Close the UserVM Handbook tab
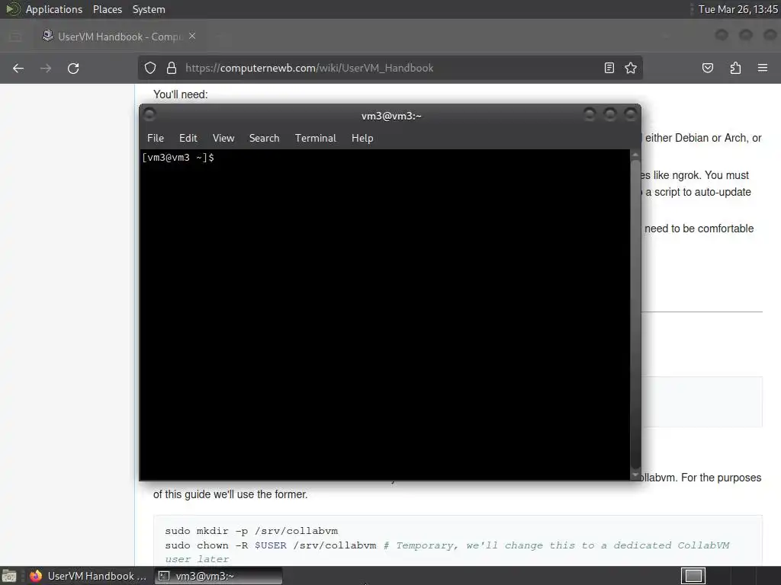Screen dimensions: 781x585 (192, 37)
